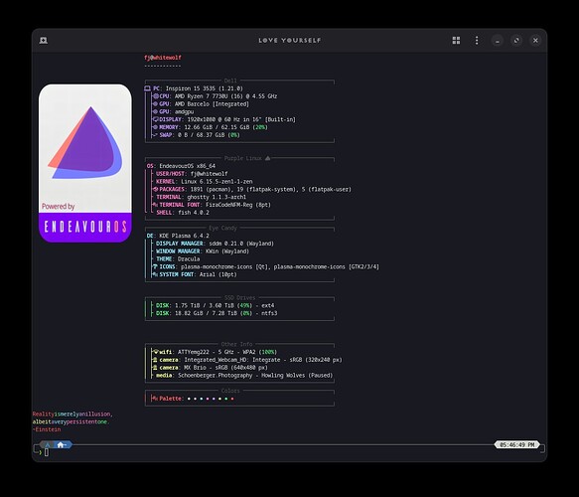Viewport: 579px width, 497px height.
Task: Click the DISPLAY MANAGER: sddm line
Action: (x=215, y=244)
